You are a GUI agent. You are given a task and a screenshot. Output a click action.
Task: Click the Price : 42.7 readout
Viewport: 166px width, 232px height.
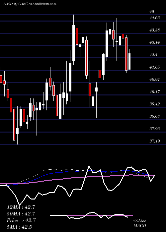click(x=21, y=220)
